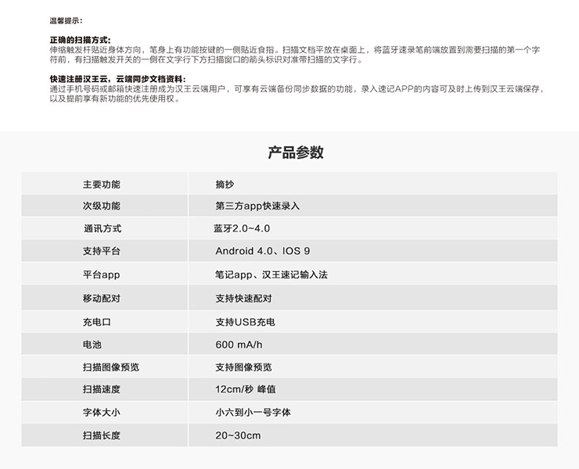Select the 平台app label cell
The image size is (579, 469).
click(101, 275)
